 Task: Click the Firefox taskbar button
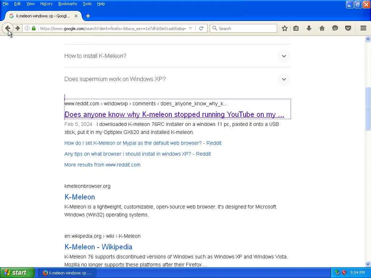67,273
